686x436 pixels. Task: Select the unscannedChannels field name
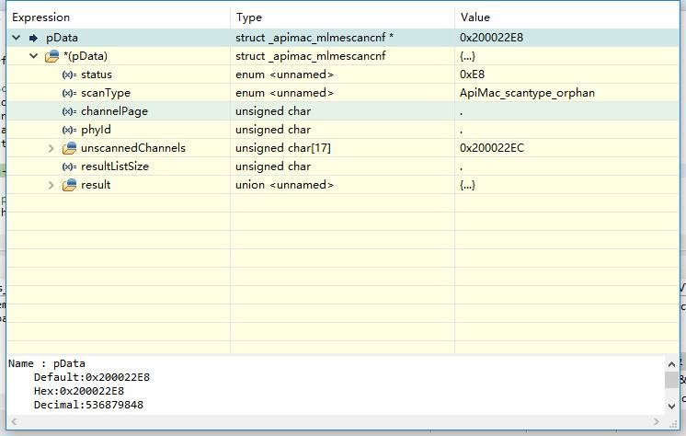[x=133, y=148]
